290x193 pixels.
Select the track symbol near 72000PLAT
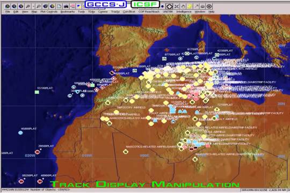(x=135, y=71)
